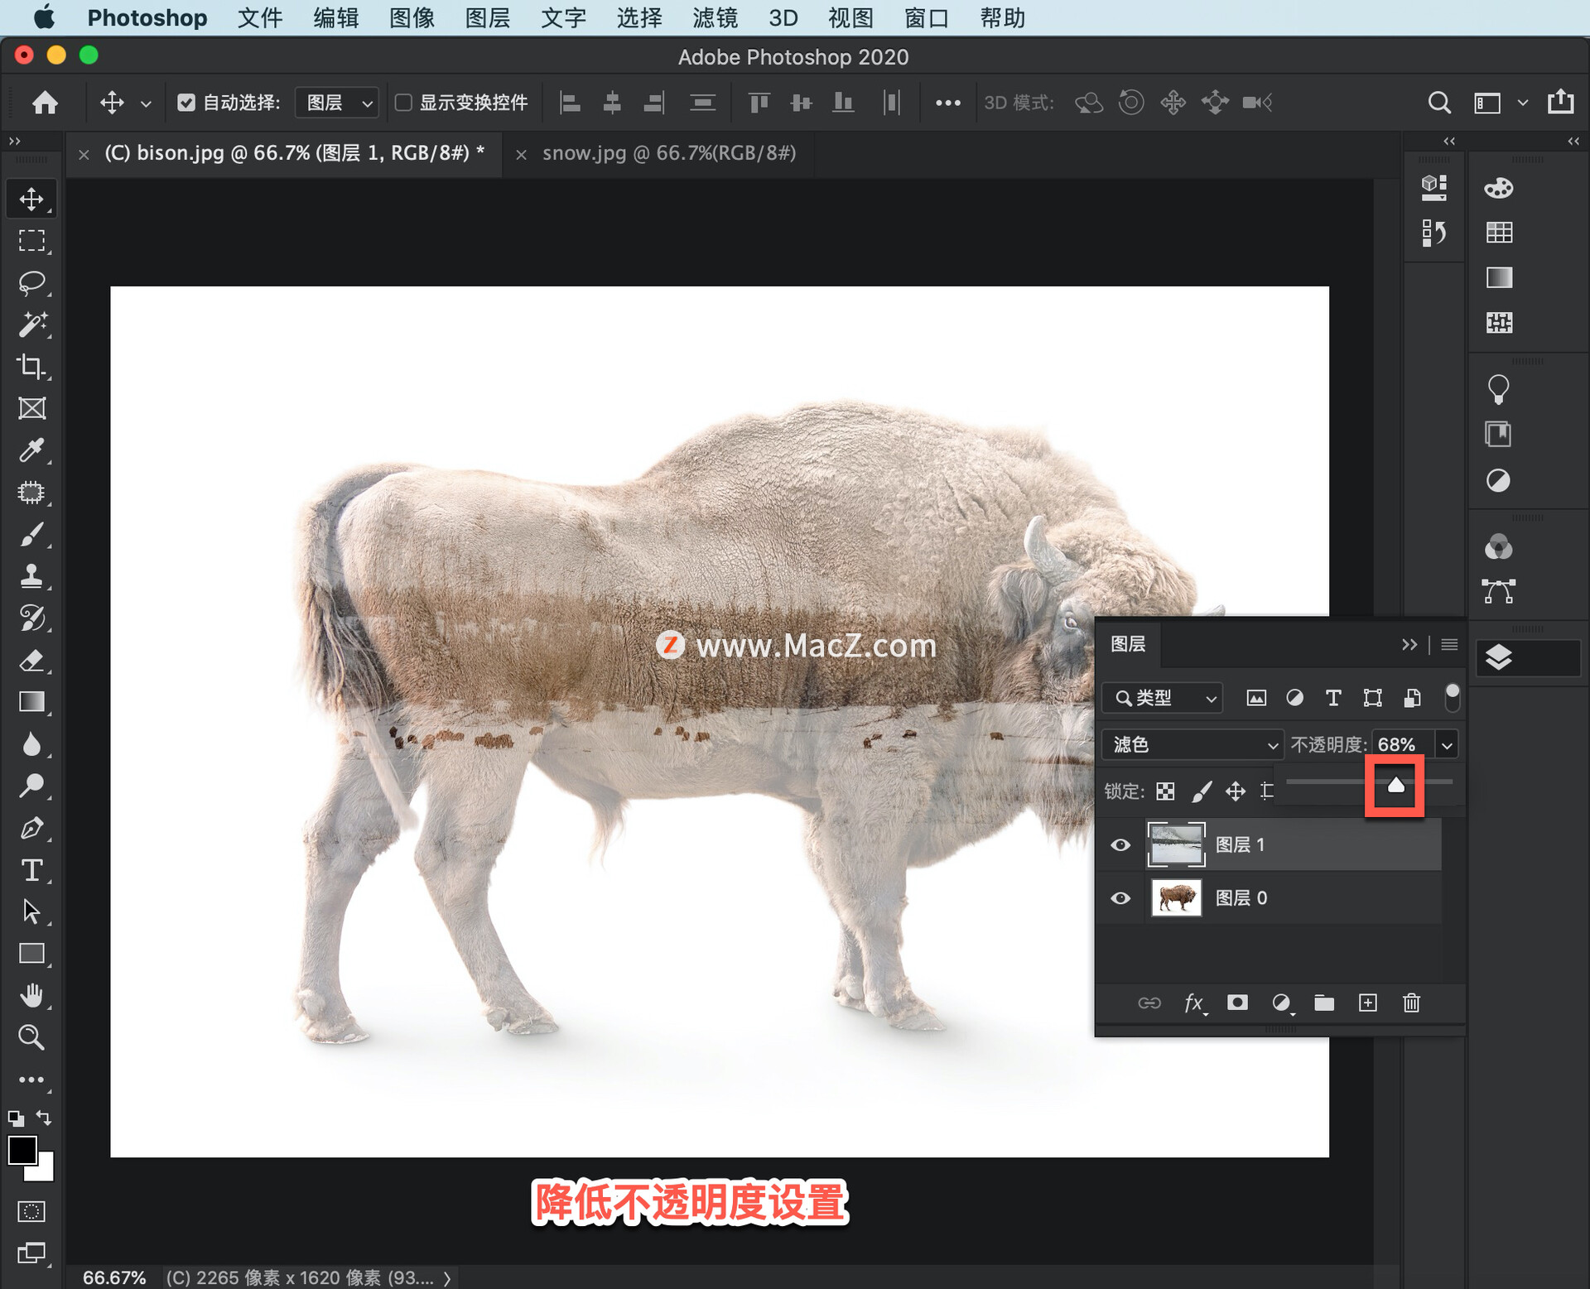Open the 类型 layer filter dropdown
Viewport: 1590px width, 1289px height.
tap(1162, 698)
